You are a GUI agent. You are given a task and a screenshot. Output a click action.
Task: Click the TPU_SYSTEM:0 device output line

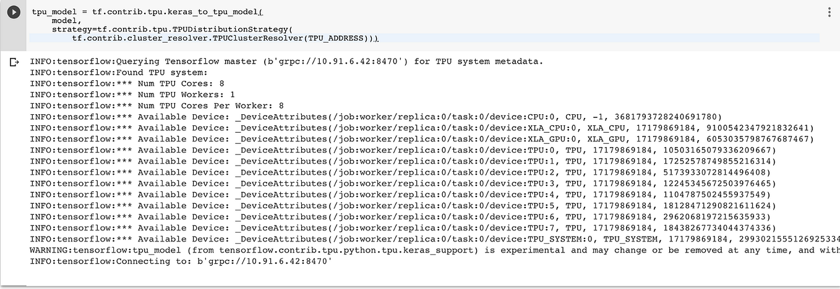pos(435,239)
